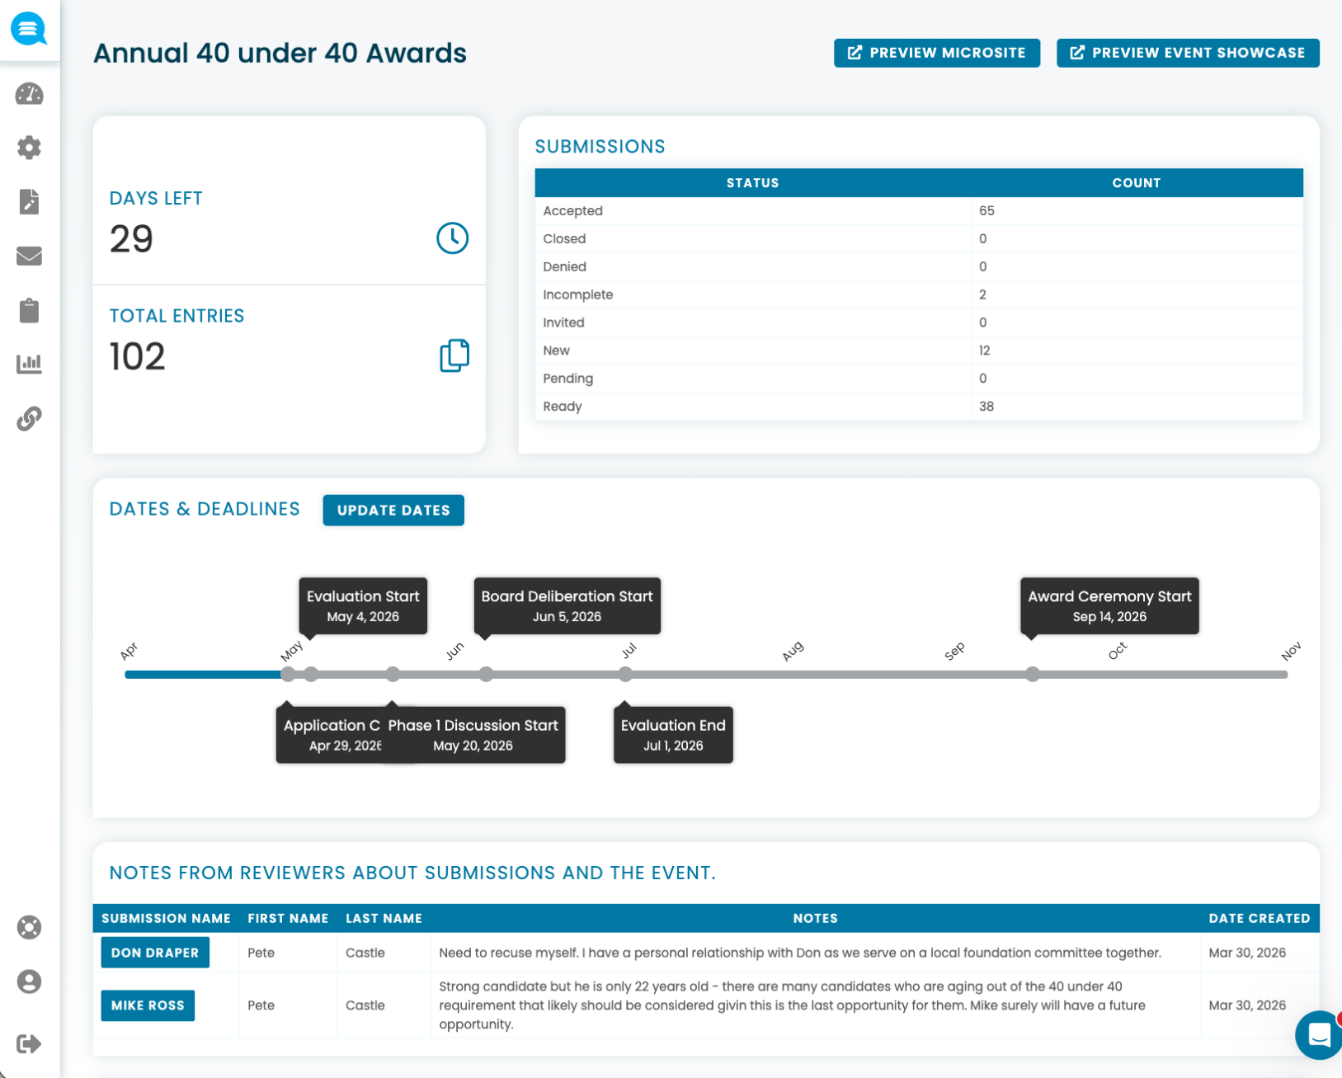
Task: Open the submissions clipboard icon
Action: 29,310
